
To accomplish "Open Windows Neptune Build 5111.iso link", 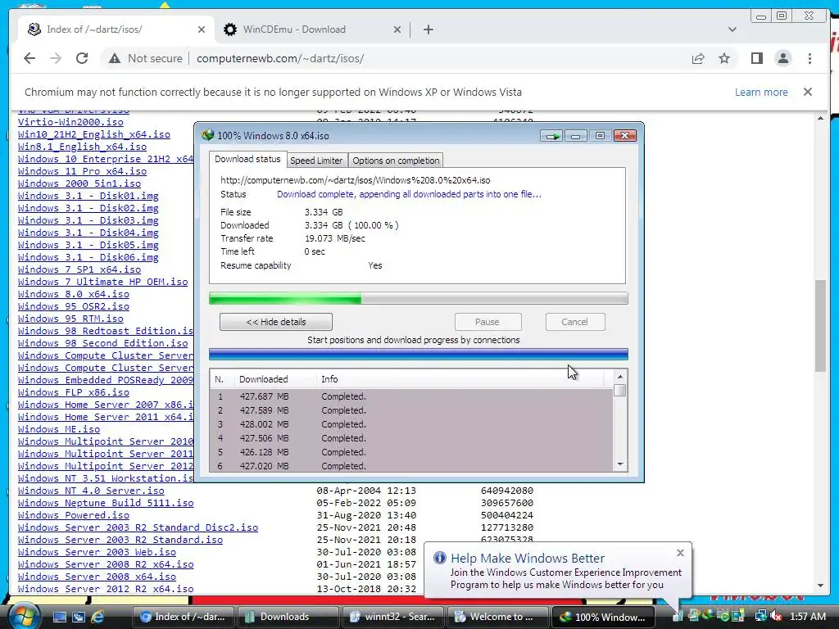I will point(106,503).
